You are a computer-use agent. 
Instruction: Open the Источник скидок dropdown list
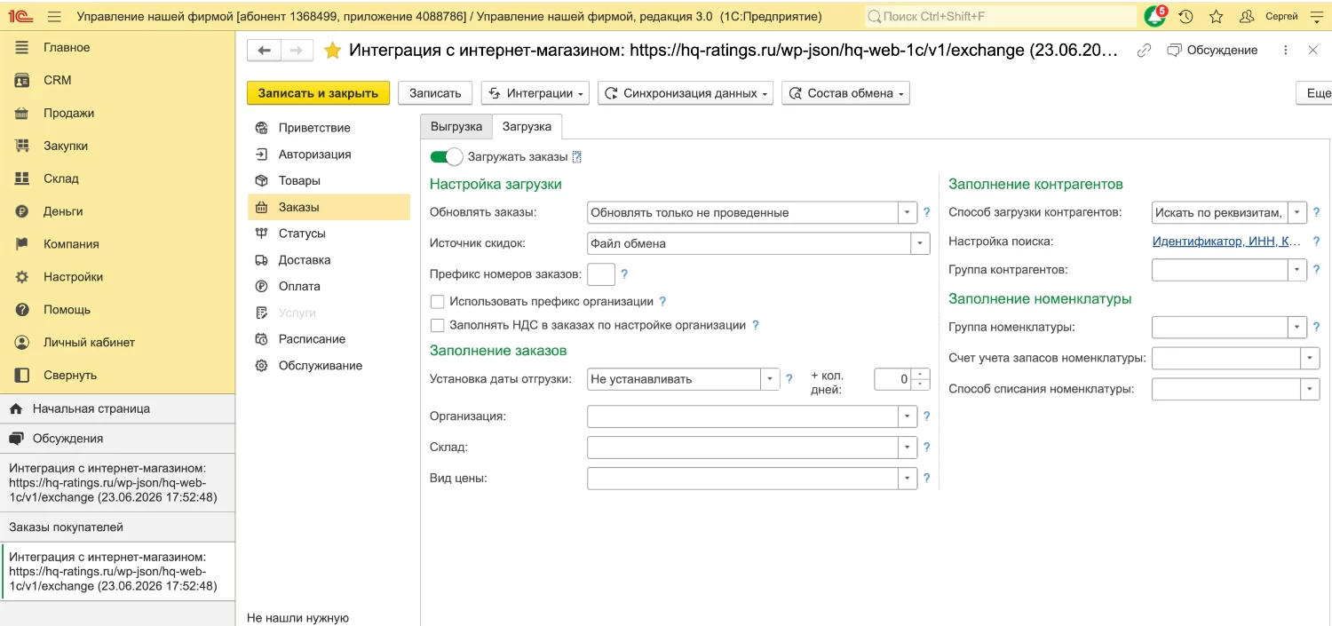[x=921, y=244]
